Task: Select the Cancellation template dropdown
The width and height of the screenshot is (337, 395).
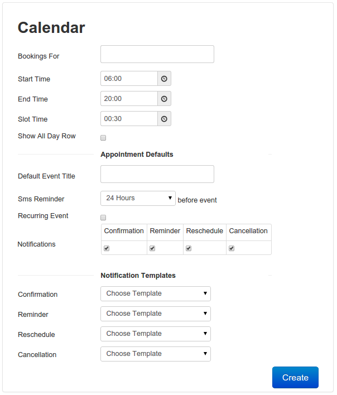Action: coord(156,354)
